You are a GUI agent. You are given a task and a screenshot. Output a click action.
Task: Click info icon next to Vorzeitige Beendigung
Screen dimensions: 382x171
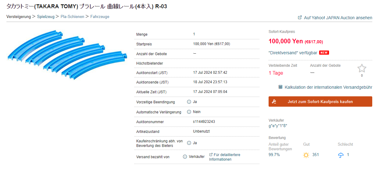click(x=189, y=102)
